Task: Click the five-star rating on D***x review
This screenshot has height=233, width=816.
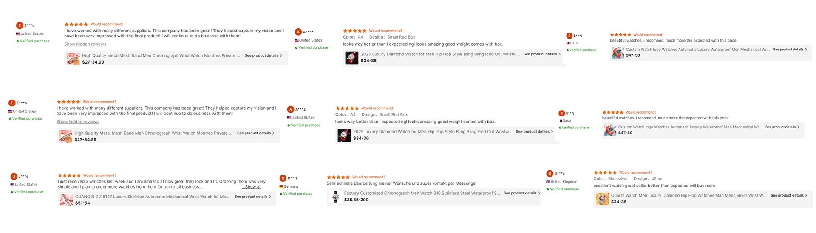Action: pyautogui.click(x=605, y=172)
